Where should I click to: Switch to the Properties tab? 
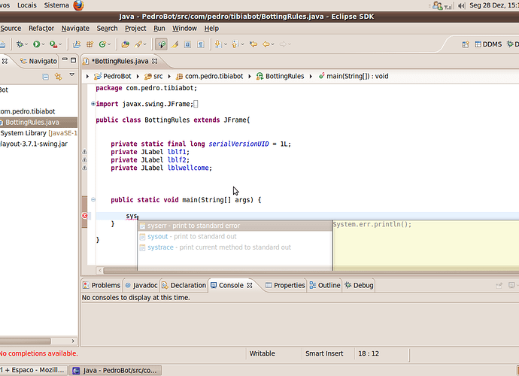pyautogui.click(x=285, y=285)
